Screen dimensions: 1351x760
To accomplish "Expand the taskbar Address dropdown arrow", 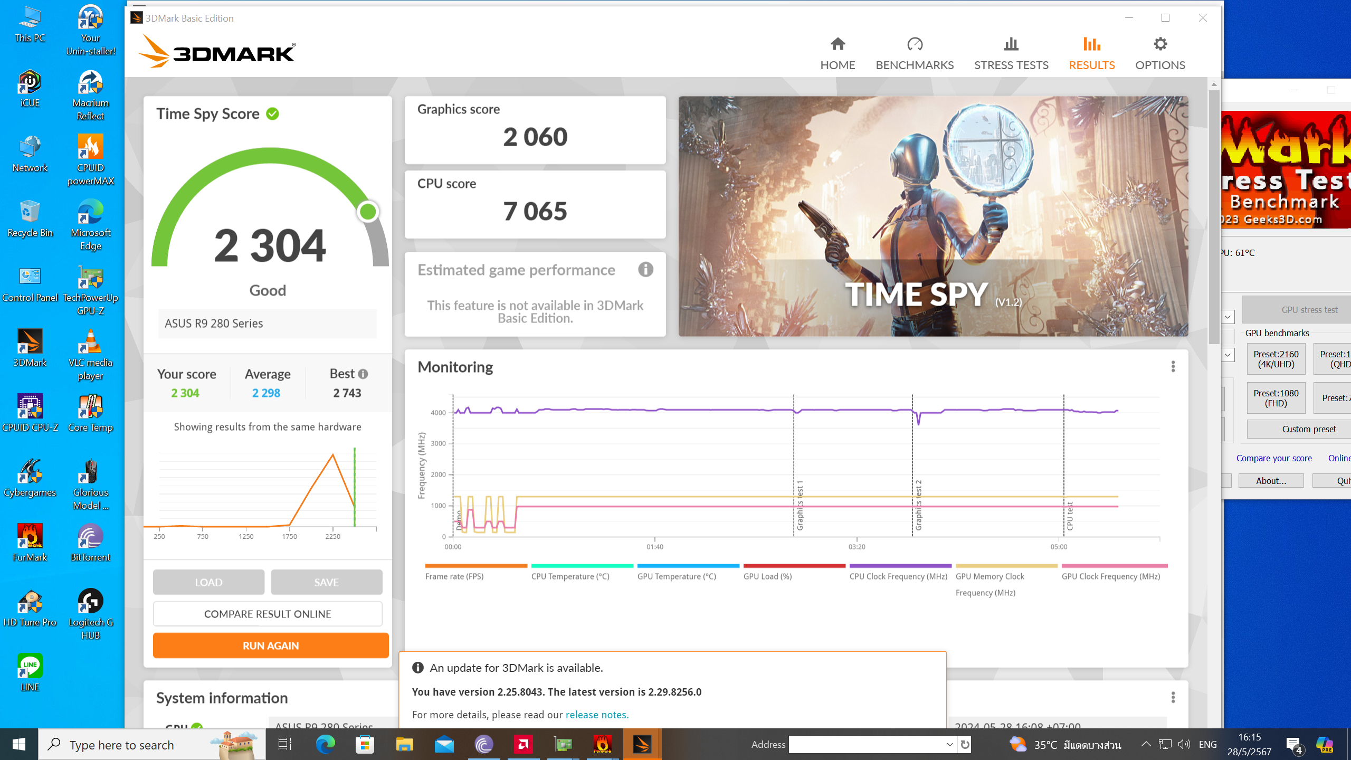I will pos(949,745).
